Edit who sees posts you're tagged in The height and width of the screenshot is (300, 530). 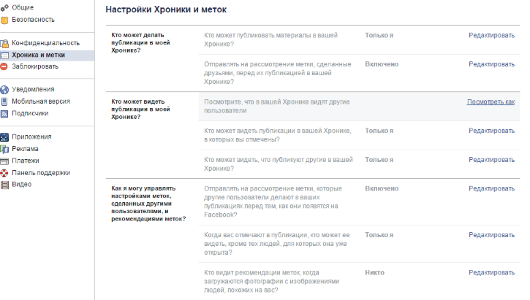point(491,131)
